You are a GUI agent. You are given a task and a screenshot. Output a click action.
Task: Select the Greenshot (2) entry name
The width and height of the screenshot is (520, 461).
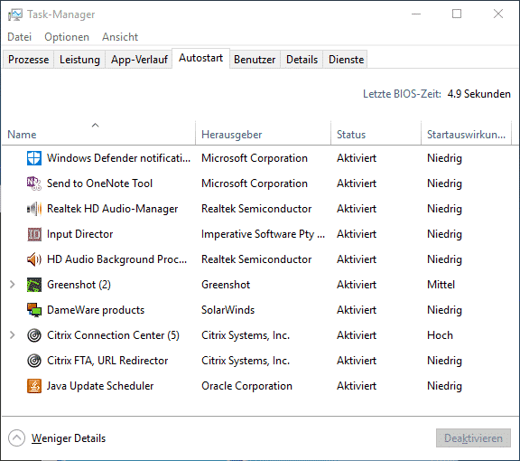79,285
